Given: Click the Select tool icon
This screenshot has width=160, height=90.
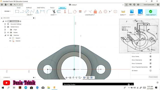Looking at the screenshot, I should coord(140,11).
